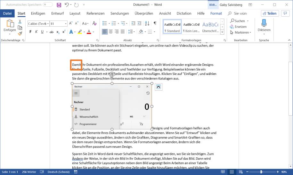
Task: Open the font name dropdown
Action: point(48,24)
